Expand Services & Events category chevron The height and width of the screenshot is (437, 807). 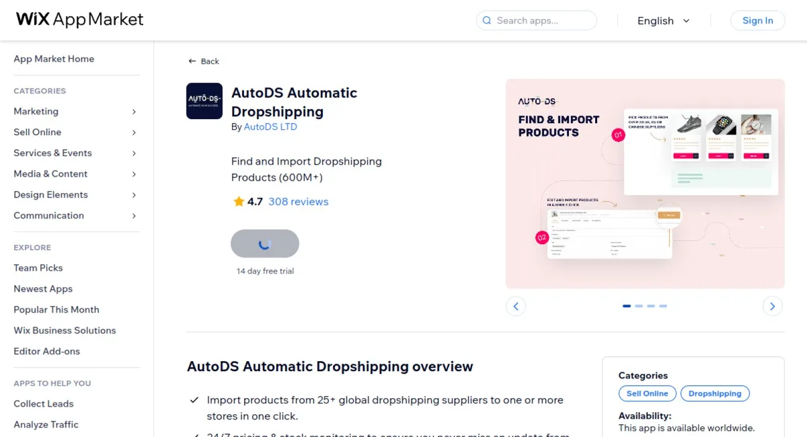click(134, 153)
